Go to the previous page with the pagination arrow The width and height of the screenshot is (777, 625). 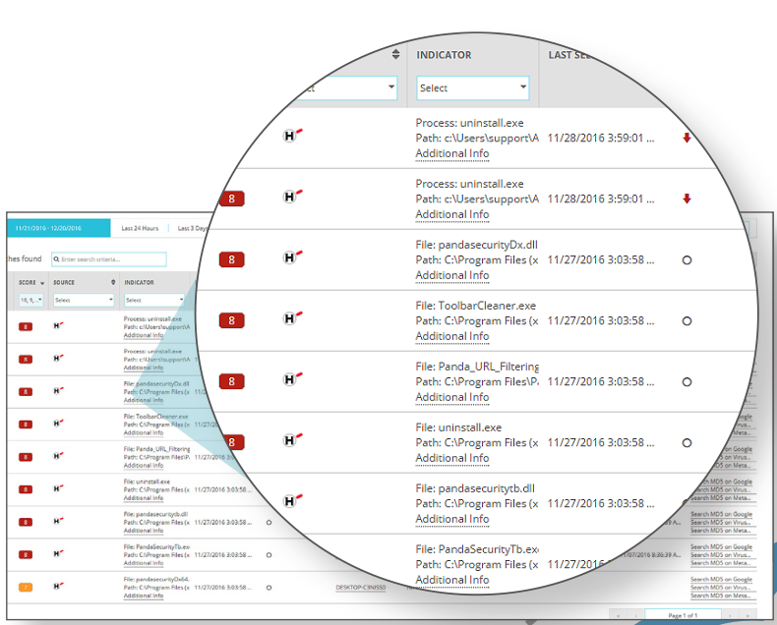[x=635, y=615]
